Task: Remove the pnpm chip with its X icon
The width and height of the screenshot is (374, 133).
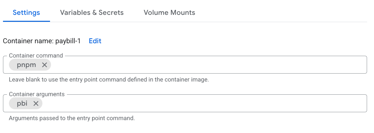Action: [x=44, y=65]
